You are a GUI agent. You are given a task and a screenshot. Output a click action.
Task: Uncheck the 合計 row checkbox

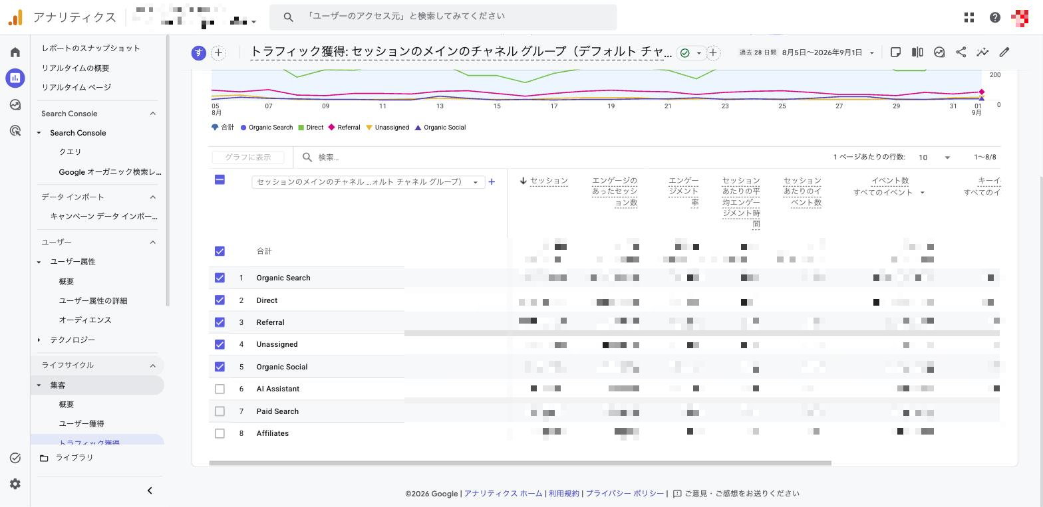coord(220,251)
